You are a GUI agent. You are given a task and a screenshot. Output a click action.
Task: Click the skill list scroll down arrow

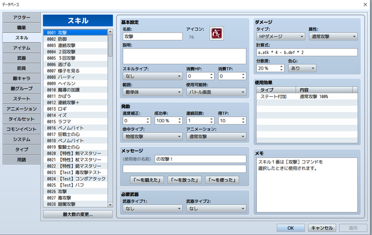coord(110,205)
